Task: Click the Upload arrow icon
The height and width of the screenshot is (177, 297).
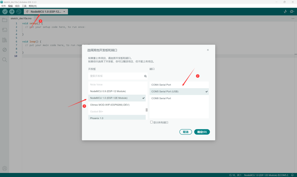Action: coord(12,12)
